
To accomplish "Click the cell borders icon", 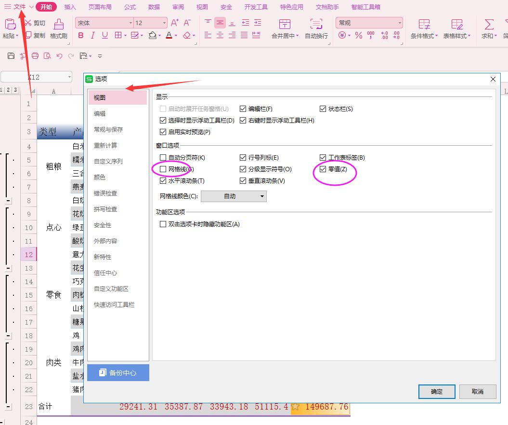I will click(118, 35).
